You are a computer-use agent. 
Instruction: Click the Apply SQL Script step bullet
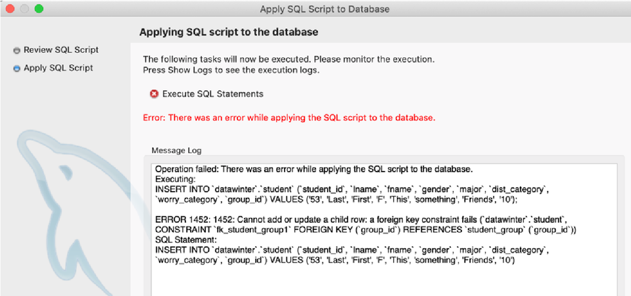(x=16, y=69)
